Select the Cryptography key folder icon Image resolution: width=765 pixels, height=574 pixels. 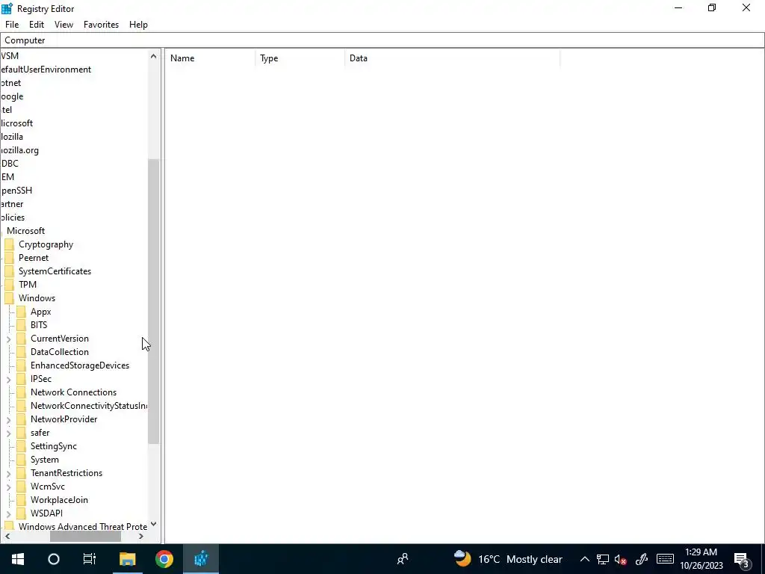[9, 244]
